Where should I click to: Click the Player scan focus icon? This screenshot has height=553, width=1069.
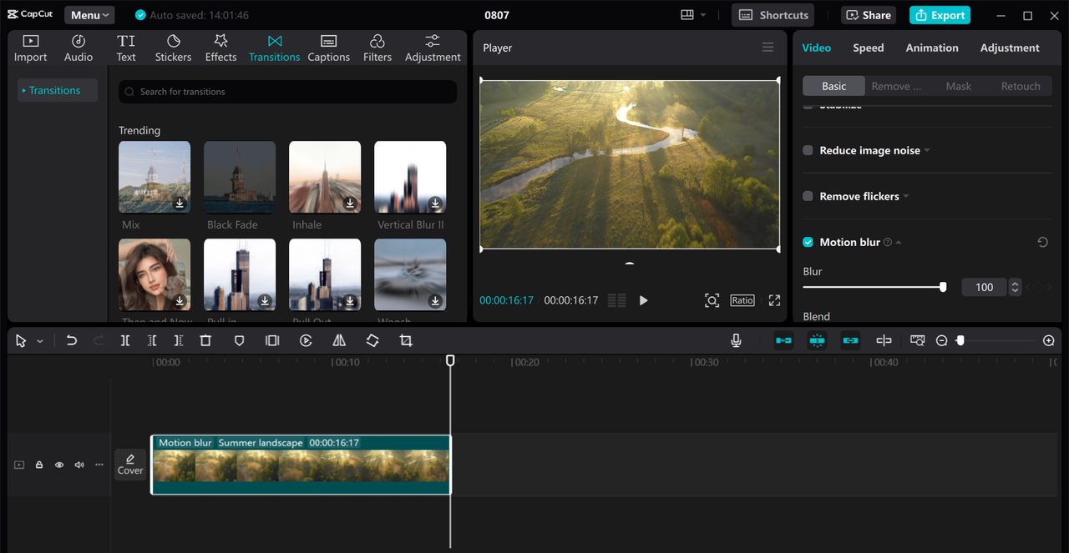[x=712, y=300]
